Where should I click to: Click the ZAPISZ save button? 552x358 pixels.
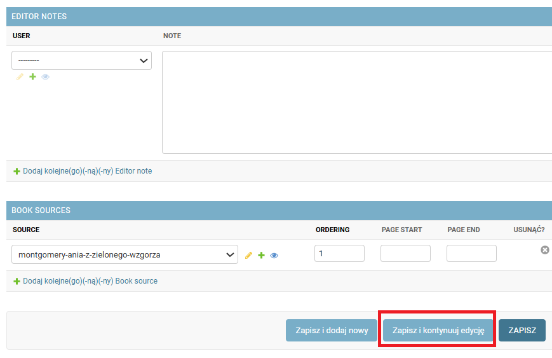522,331
